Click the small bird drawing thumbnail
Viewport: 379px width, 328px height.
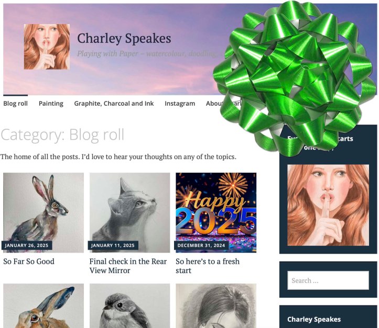click(130, 306)
